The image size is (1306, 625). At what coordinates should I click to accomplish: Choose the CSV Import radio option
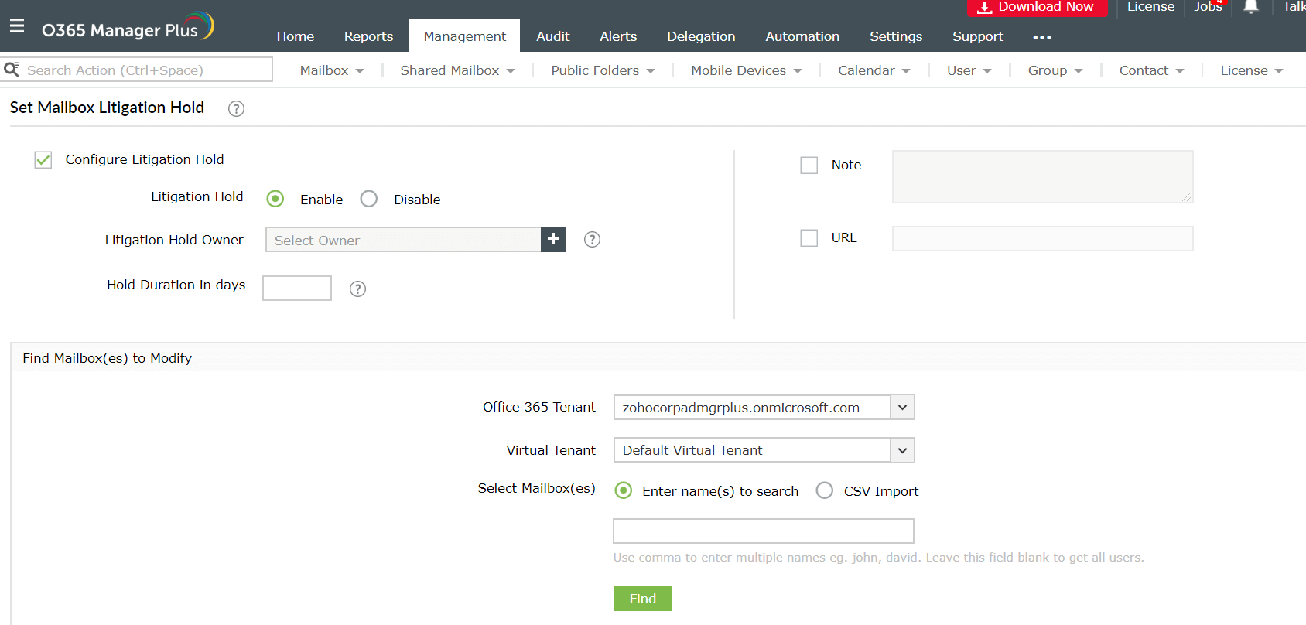825,490
